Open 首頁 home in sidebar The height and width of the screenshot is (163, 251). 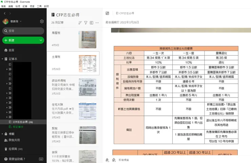[9, 50]
